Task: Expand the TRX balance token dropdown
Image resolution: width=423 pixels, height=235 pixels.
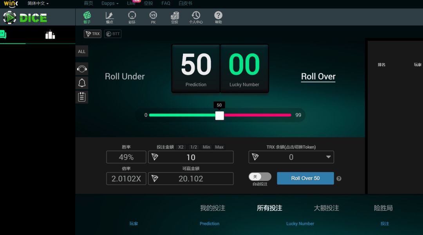Action: [328, 157]
